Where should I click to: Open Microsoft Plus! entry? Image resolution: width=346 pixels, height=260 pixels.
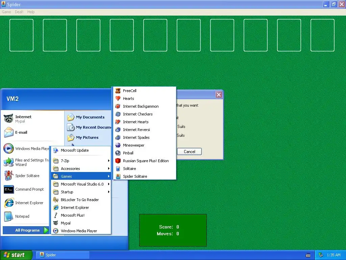pyautogui.click(x=81, y=215)
